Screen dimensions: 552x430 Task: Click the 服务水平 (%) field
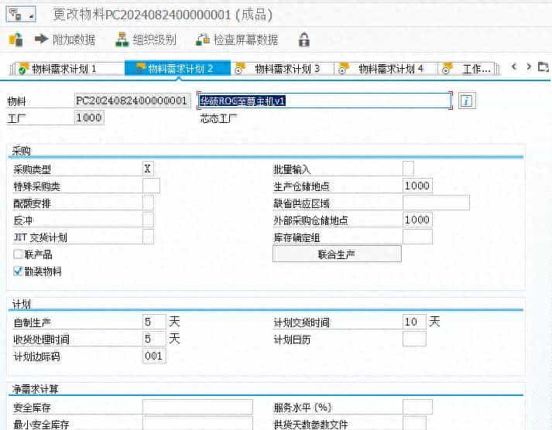pyautogui.click(x=417, y=407)
